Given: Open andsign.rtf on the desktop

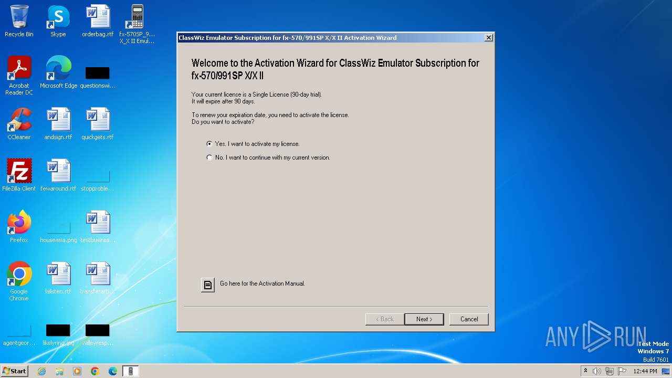Looking at the screenshot, I should [58, 124].
